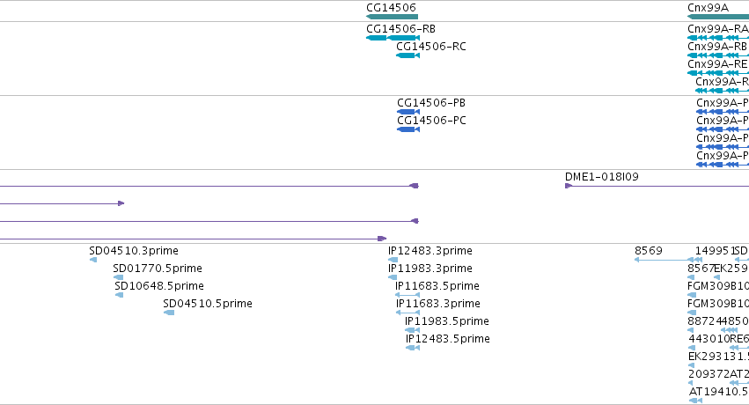Click the SD10648.5prime EST glyph

click(120, 295)
